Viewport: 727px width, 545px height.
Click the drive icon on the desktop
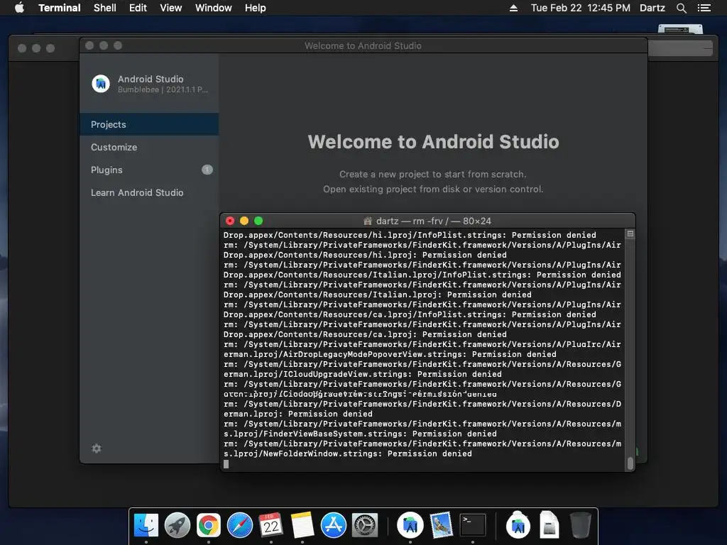pos(680,29)
